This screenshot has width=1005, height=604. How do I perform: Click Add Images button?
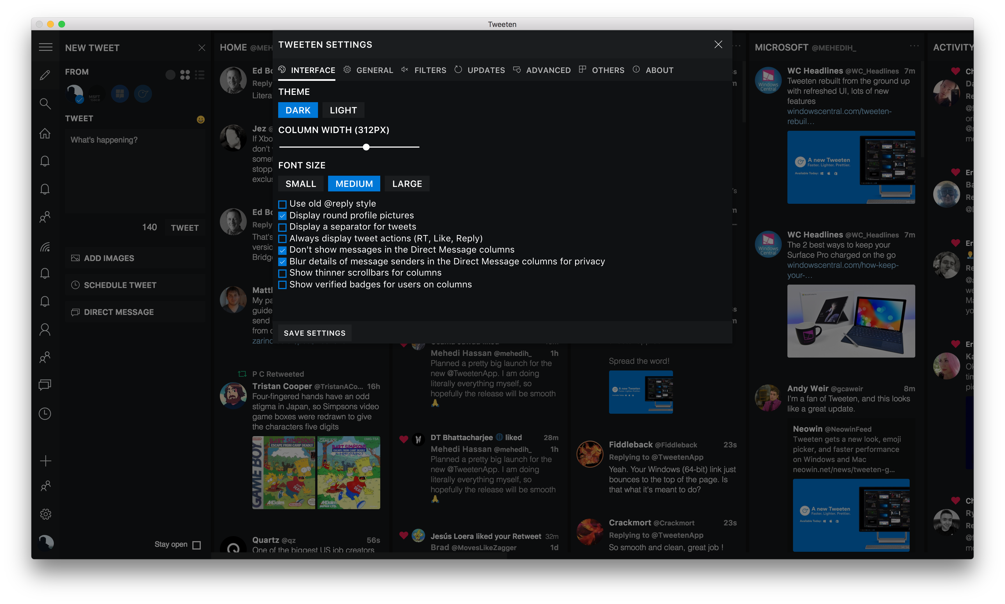click(x=135, y=258)
